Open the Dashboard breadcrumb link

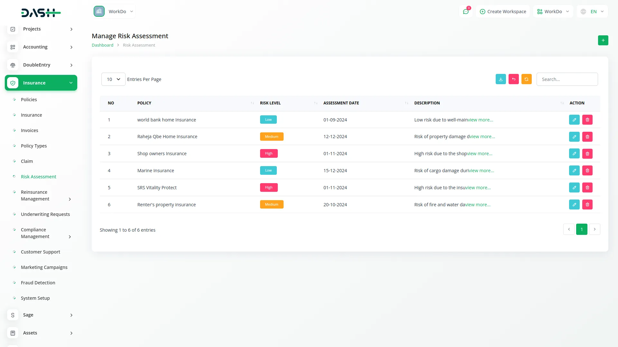click(x=102, y=45)
